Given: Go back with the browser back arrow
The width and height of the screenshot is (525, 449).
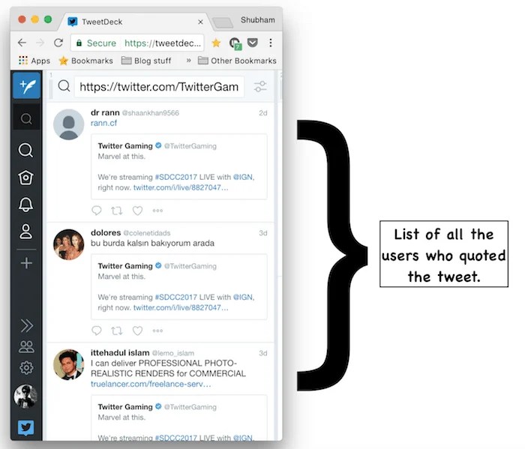Looking at the screenshot, I should pyautogui.click(x=22, y=43).
